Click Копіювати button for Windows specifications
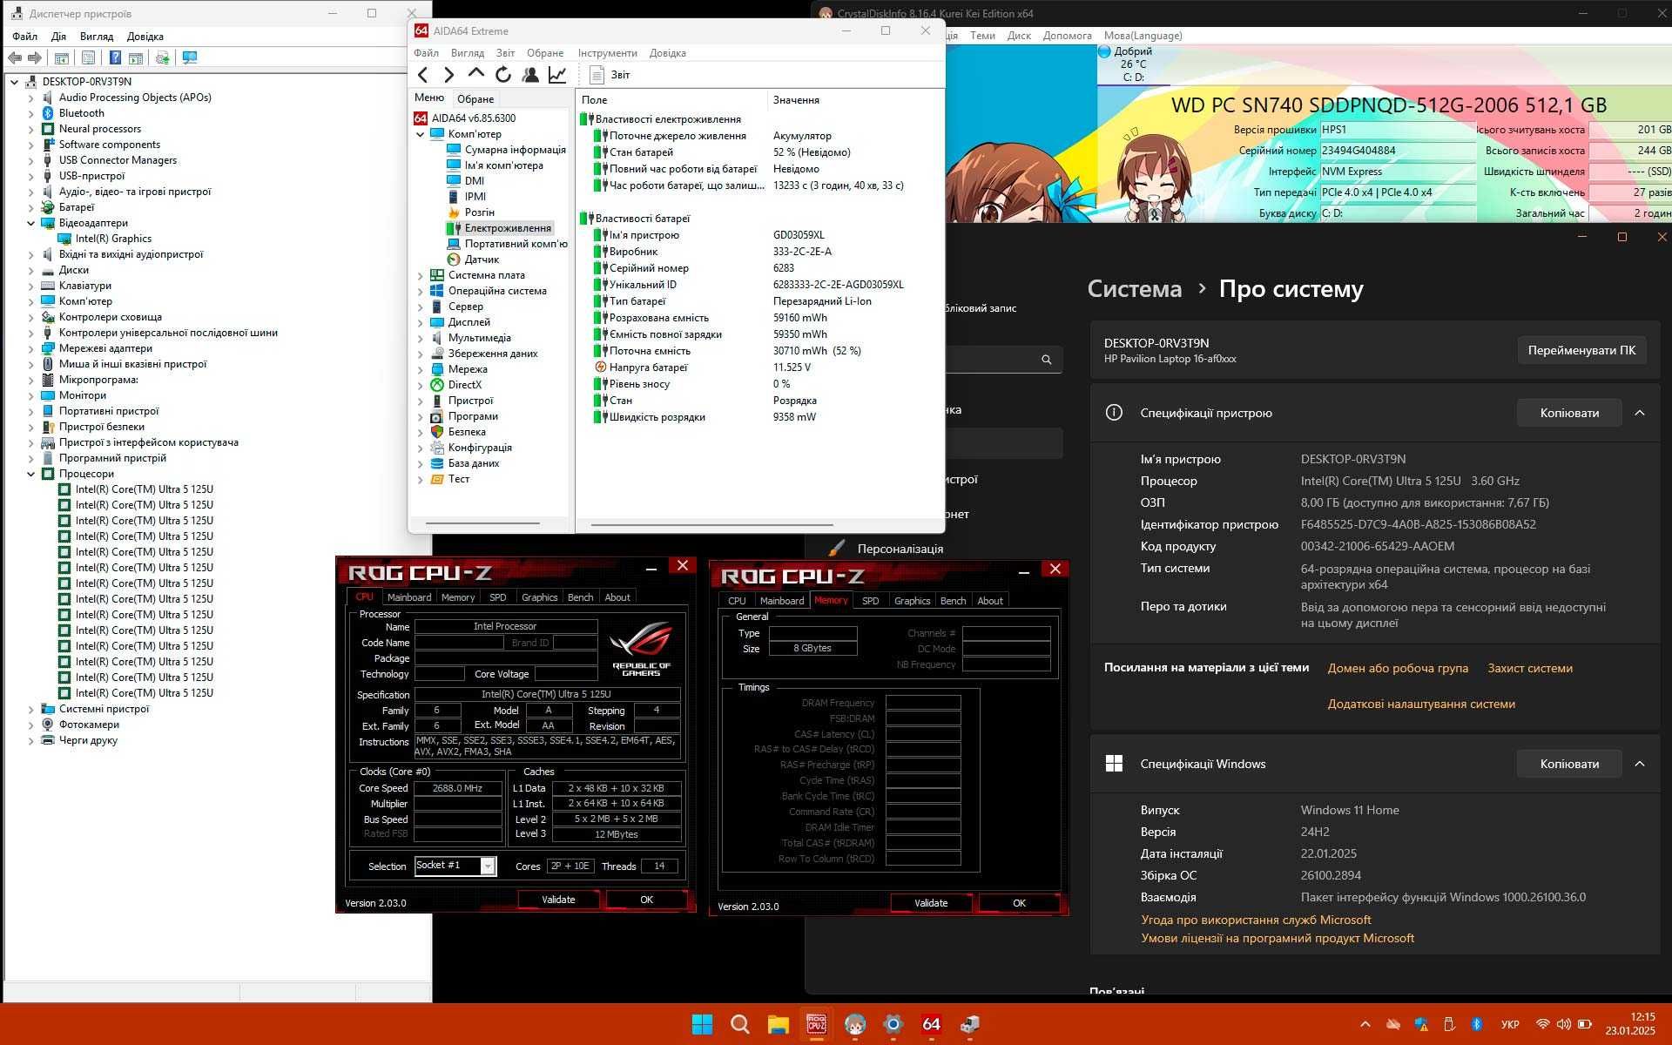This screenshot has height=1045, width=1672. point(1569,764)
